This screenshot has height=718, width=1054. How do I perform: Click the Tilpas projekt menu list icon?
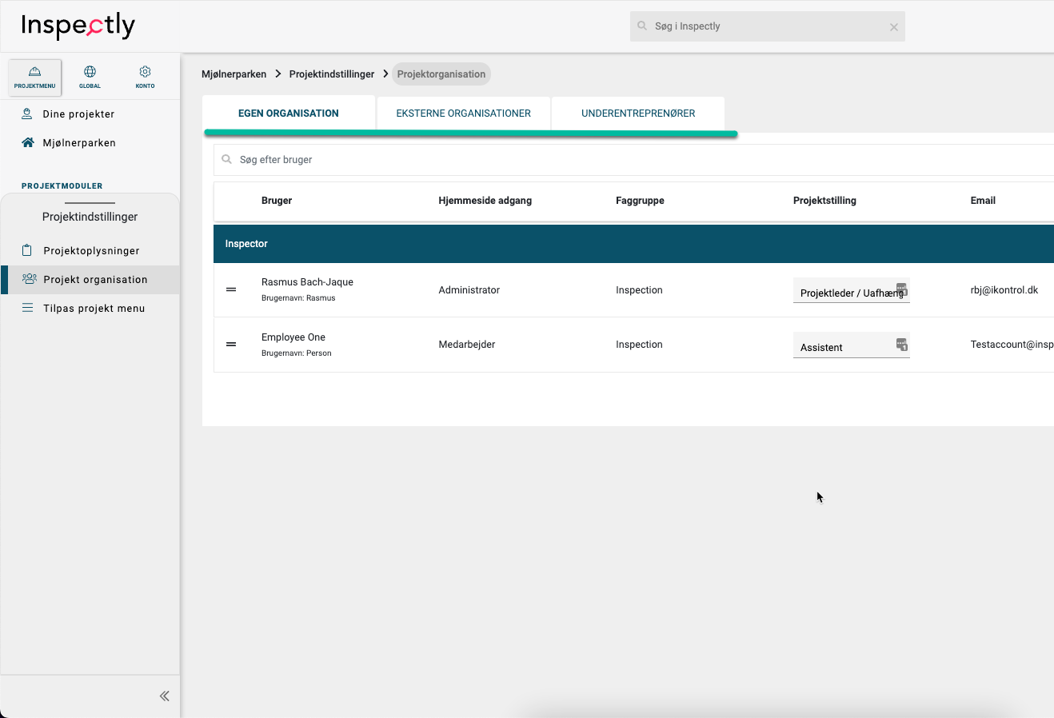click(x=27, y=308)
